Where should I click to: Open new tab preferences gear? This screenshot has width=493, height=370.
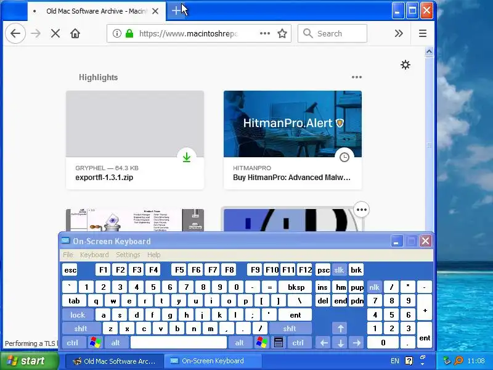coord(405,65)
